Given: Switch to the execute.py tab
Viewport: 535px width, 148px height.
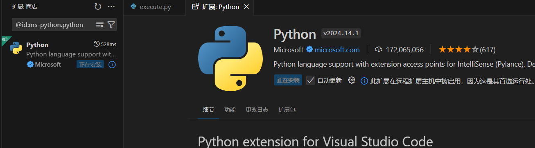Looking at the screenshot, I should tap(151, 7).
